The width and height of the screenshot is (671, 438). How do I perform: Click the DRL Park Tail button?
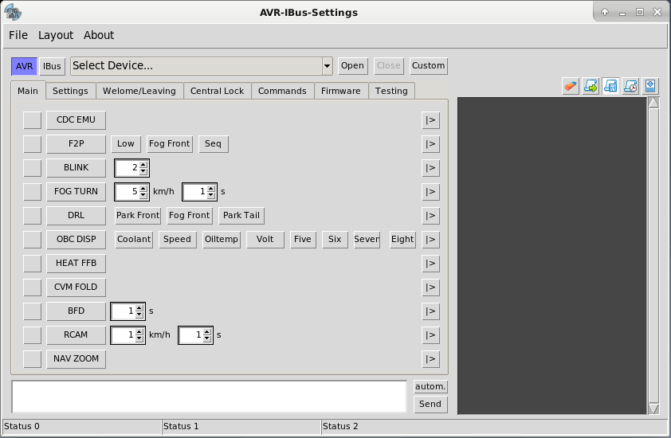(x=241, y=216)
